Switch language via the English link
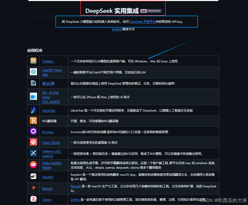The height and width of the screenshot is (205, 248). (117, 29)
